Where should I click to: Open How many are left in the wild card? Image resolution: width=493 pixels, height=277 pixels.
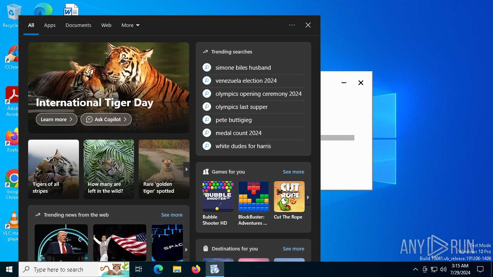[x=109, y=169]
